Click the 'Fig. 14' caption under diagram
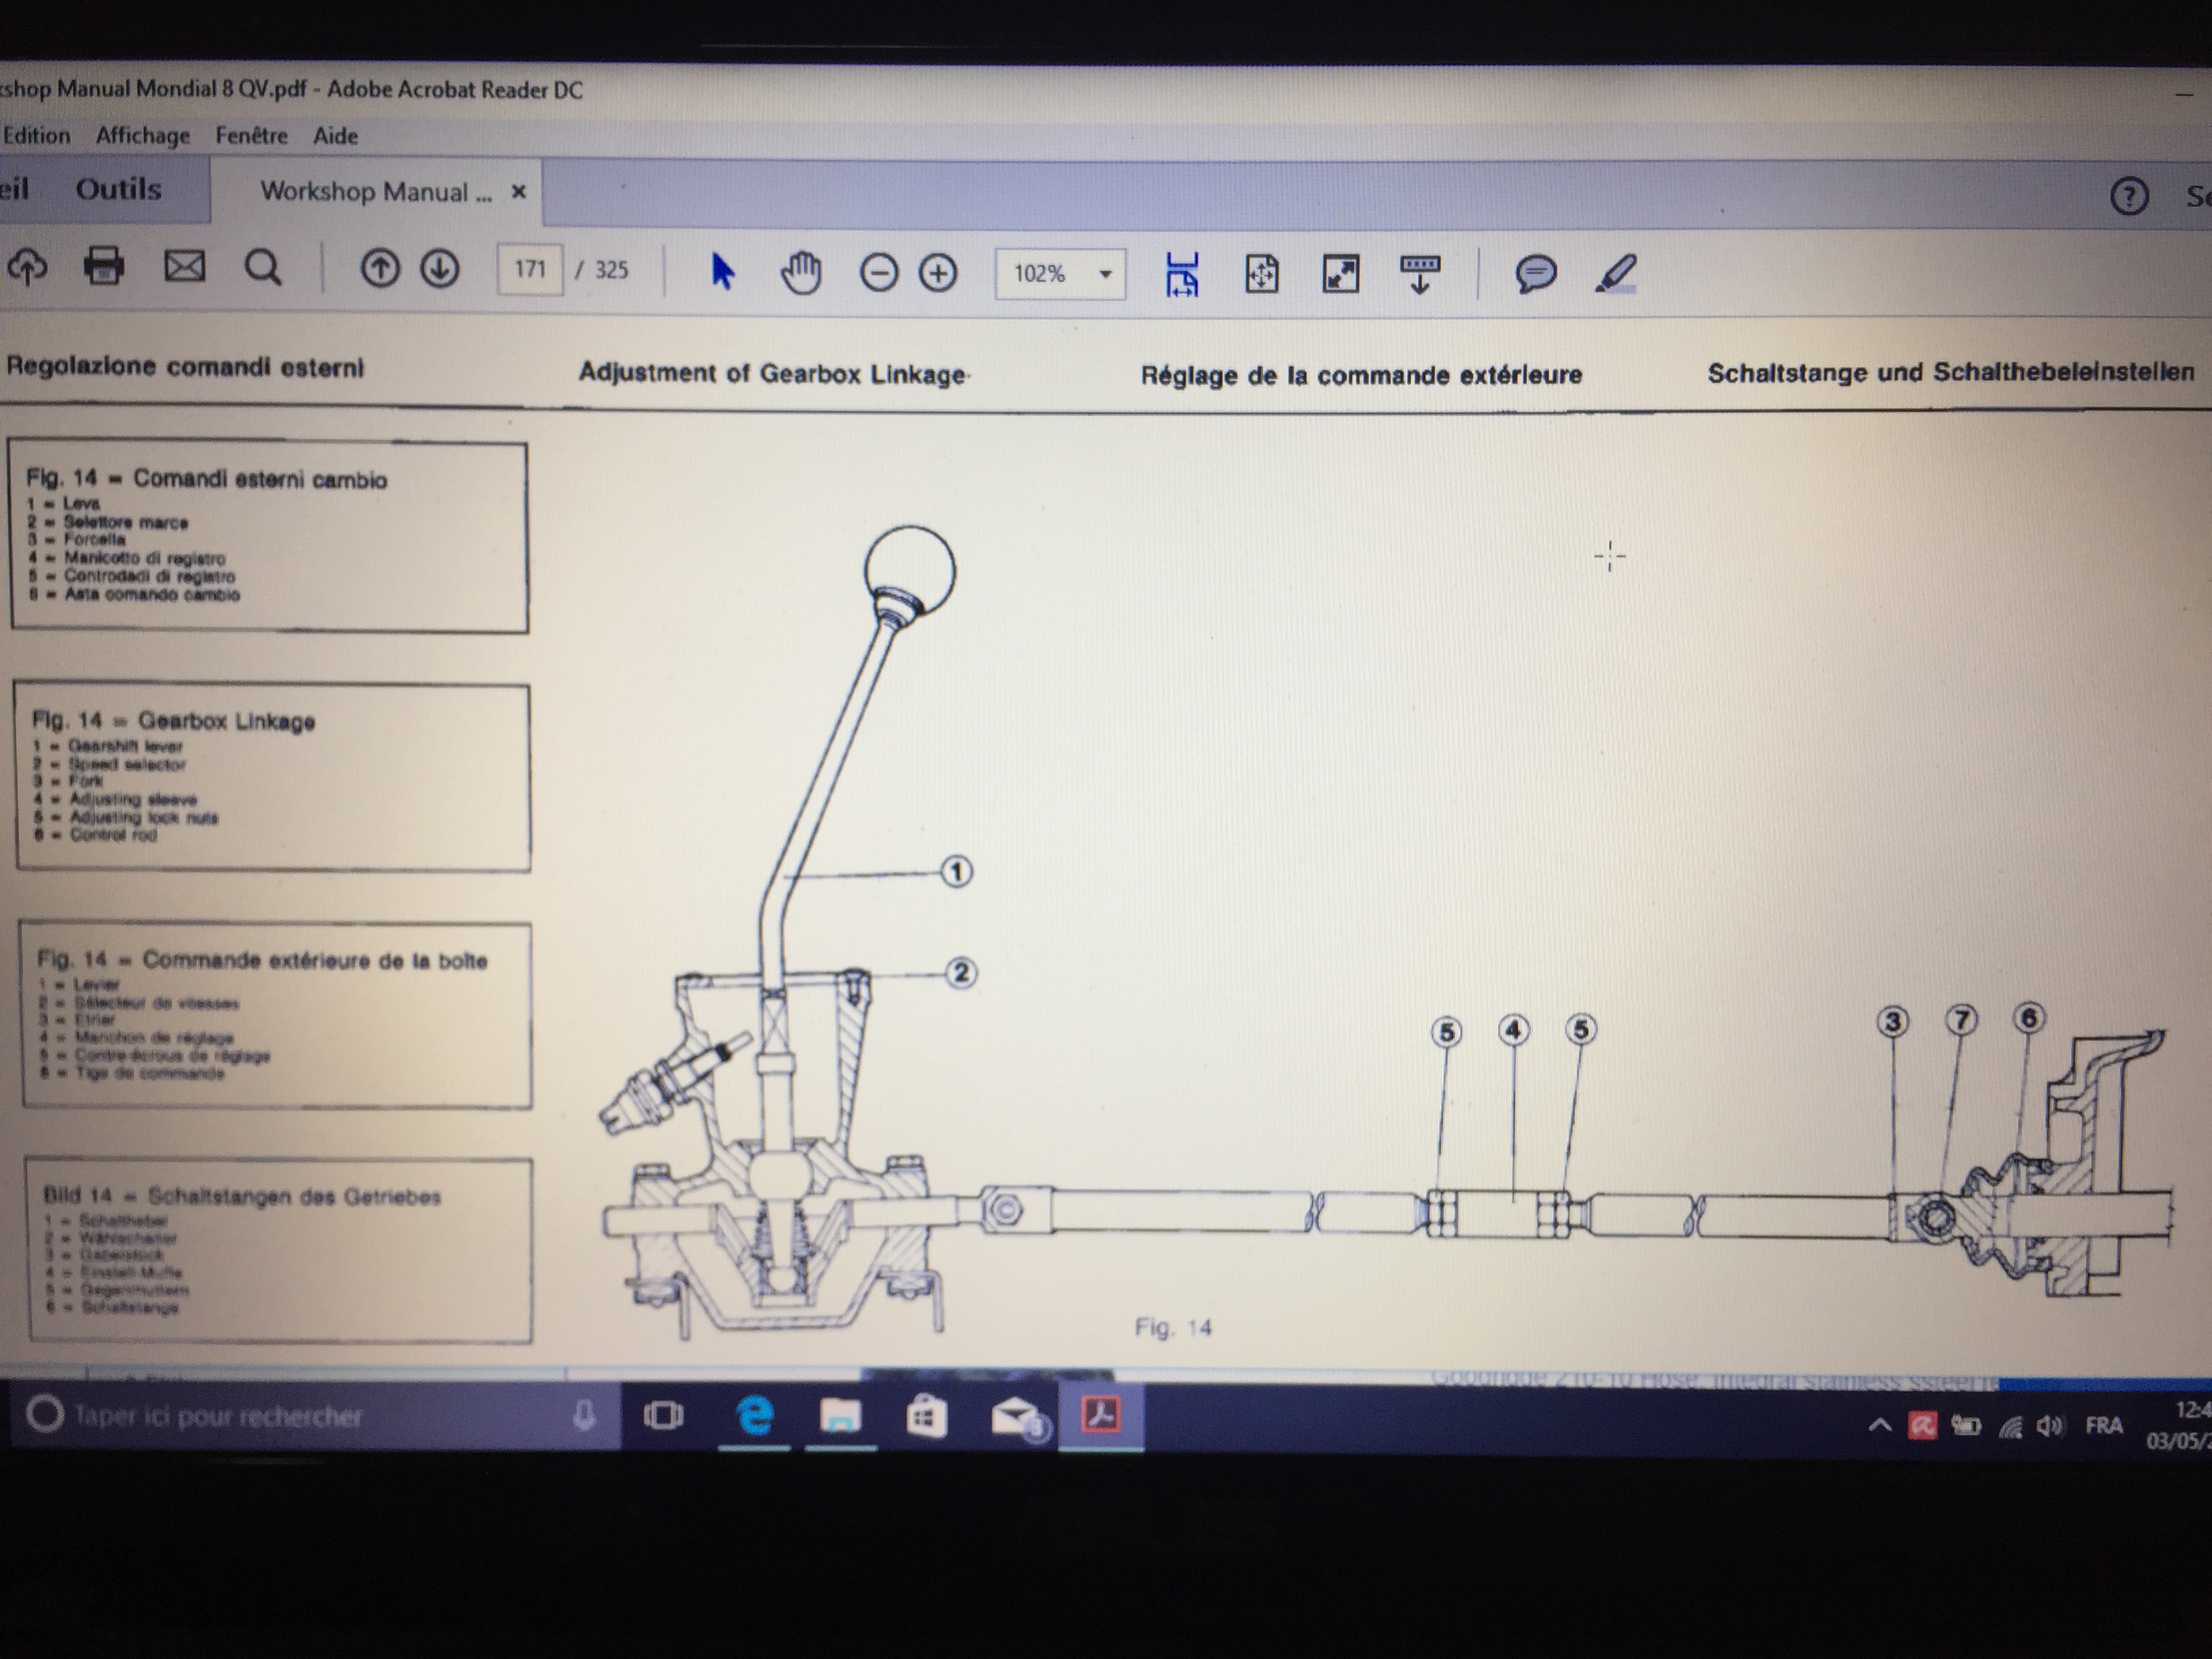 (1172, 1327)
